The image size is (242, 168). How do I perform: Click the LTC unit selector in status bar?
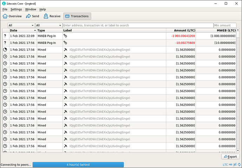tap(225, 164)
